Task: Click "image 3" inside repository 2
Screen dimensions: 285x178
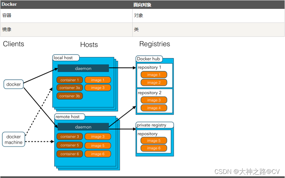Action: [154, 100]
